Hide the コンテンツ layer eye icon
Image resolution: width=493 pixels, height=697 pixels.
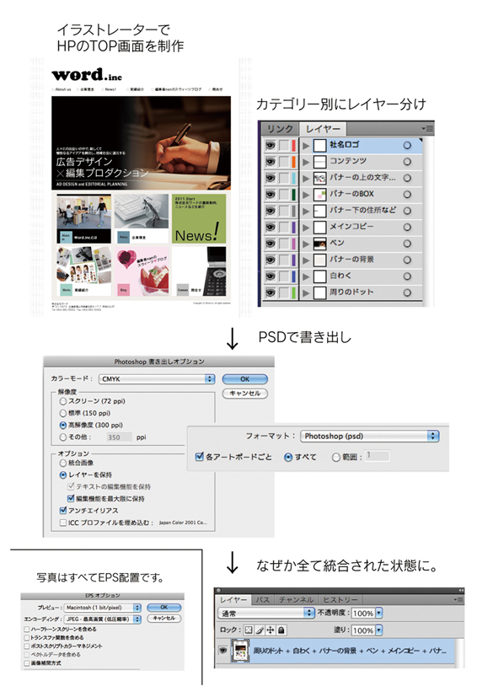click(271, 162)
